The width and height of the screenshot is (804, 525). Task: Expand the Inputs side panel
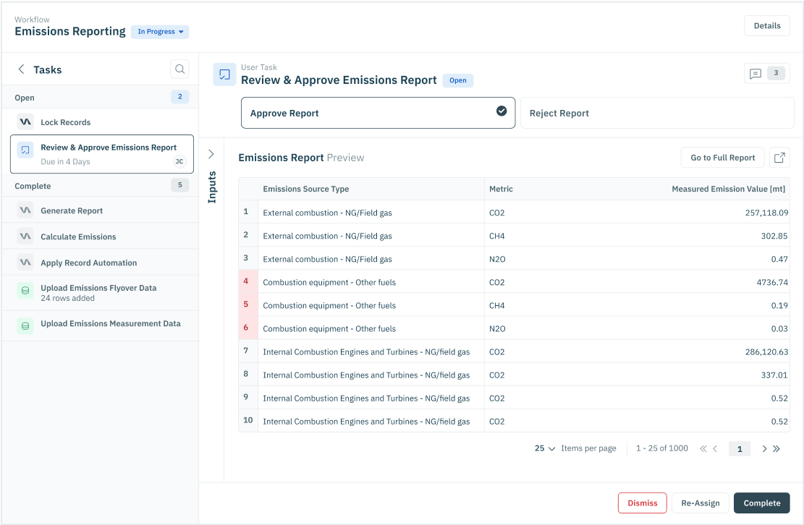(x=211, y=154)
